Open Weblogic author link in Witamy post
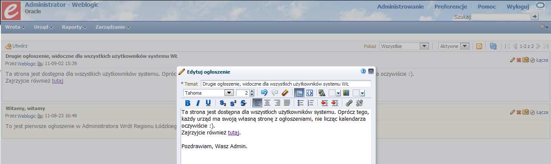The width and height of the screenshot is (551, 164). click(27, 116)
